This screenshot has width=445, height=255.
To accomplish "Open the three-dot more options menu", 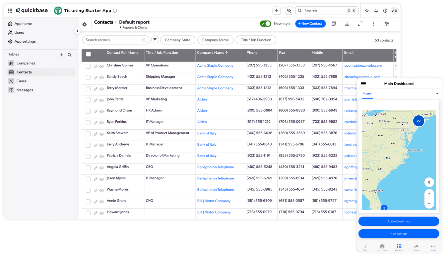I will point(373,24).
